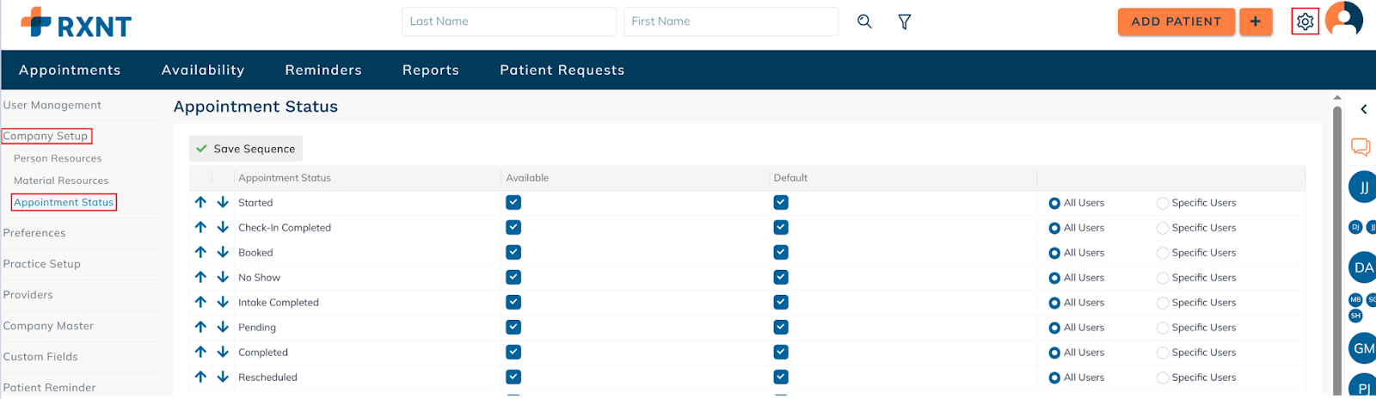Switch to the Reports tab
This screenshot has width=1376, height=399.
click(x=431, y=71)
